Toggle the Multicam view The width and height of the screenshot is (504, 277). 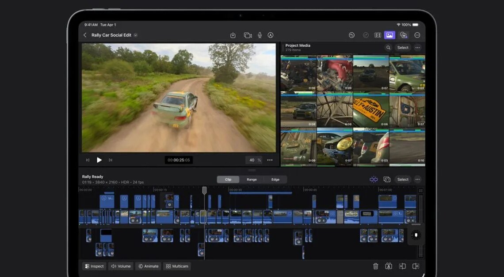177,266
